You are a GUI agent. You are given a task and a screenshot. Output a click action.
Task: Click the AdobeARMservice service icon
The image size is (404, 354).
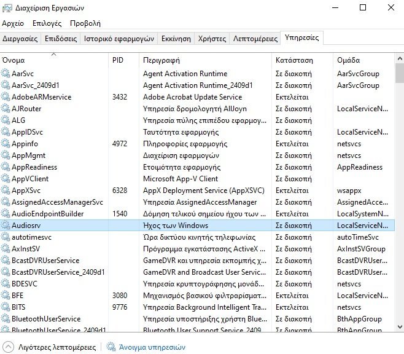(6, 97)
